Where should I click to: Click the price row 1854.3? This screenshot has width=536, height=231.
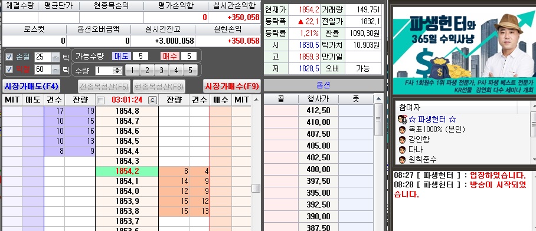pos(127,161)
